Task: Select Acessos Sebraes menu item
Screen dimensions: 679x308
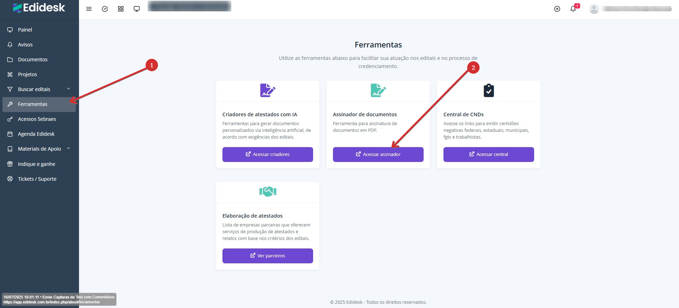Action: tap(37, 119)
